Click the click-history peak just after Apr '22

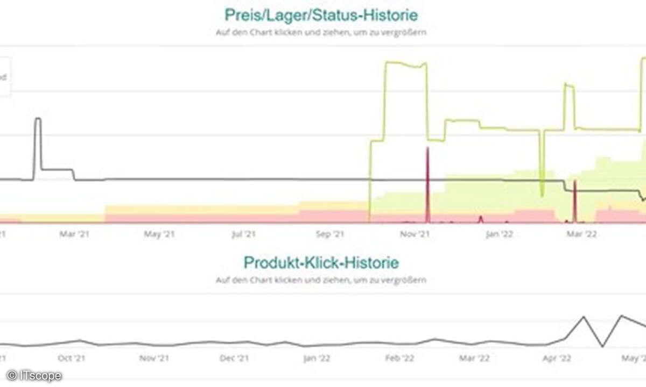583,317
